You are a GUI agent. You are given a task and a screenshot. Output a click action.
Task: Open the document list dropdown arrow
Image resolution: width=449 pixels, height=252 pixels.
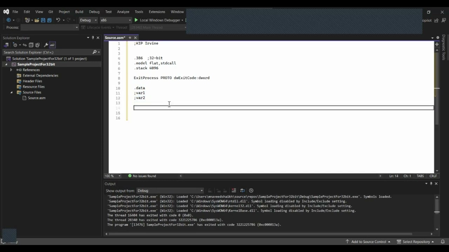[432, 38]
